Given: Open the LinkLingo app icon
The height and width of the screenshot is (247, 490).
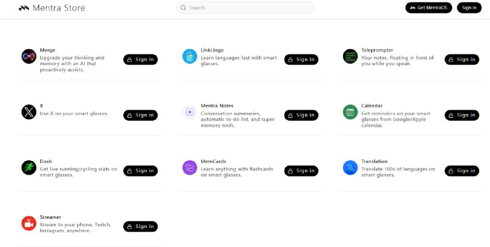Looking at the screenshot, I should coord(190,56).
